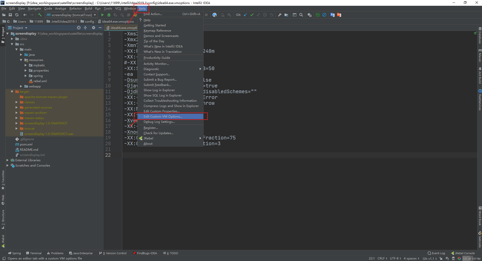This screenshot has width=482, height=261.
Task: Open the Diagnostic submenu
Action: 170,69
